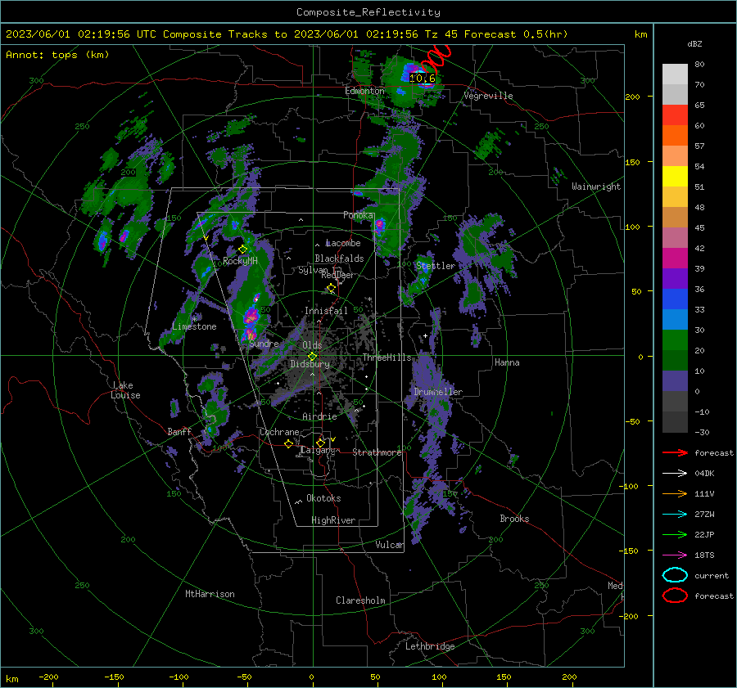Click the purple 36-39 dBZ color swatch
This screenshot has height=688, width=737.
pyautogui.click(x=675, y=279)
